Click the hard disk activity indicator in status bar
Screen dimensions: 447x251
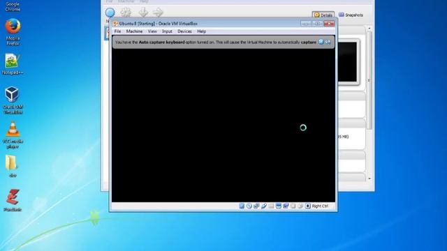[x=242, y=206]
